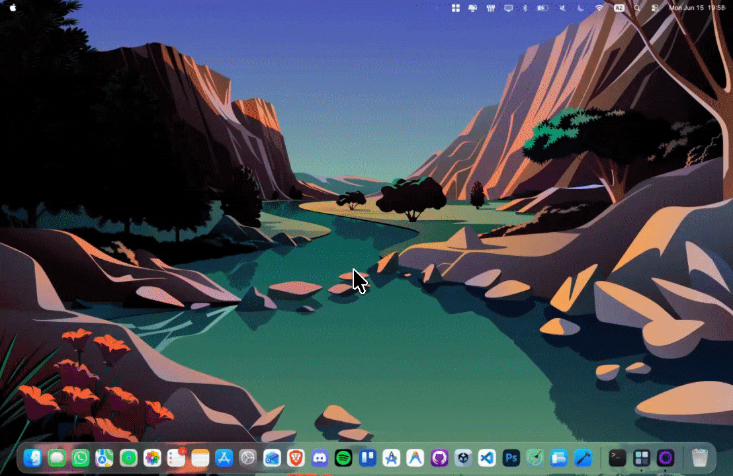
Task: Open GitHub Desktop in dock
Action: pyautogui.click(x=439, y=457)
